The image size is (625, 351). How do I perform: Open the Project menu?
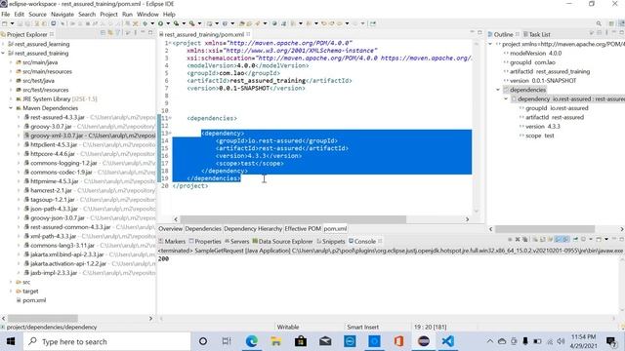[108, 14]
